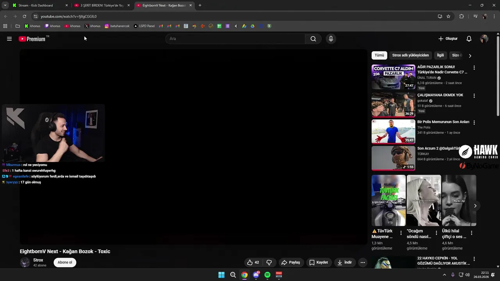Open options for TüvTürk Muayene short
This screenshot has width=500, height=281.
(x=401, y=233)
